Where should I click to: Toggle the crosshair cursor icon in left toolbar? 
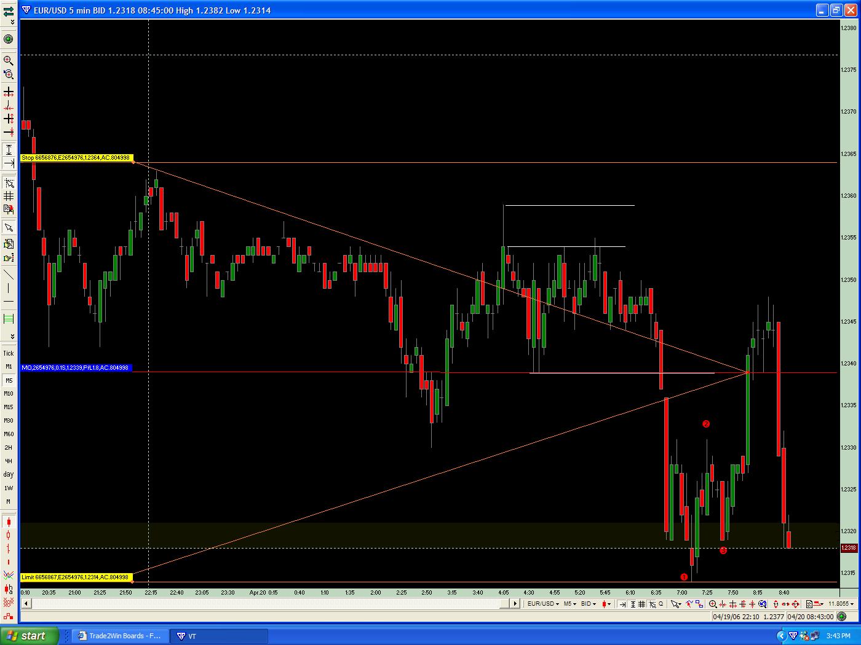(x=9, y=183)
